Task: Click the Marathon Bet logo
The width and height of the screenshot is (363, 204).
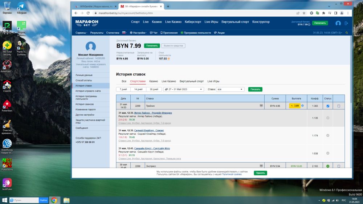Action: [87, 23]
